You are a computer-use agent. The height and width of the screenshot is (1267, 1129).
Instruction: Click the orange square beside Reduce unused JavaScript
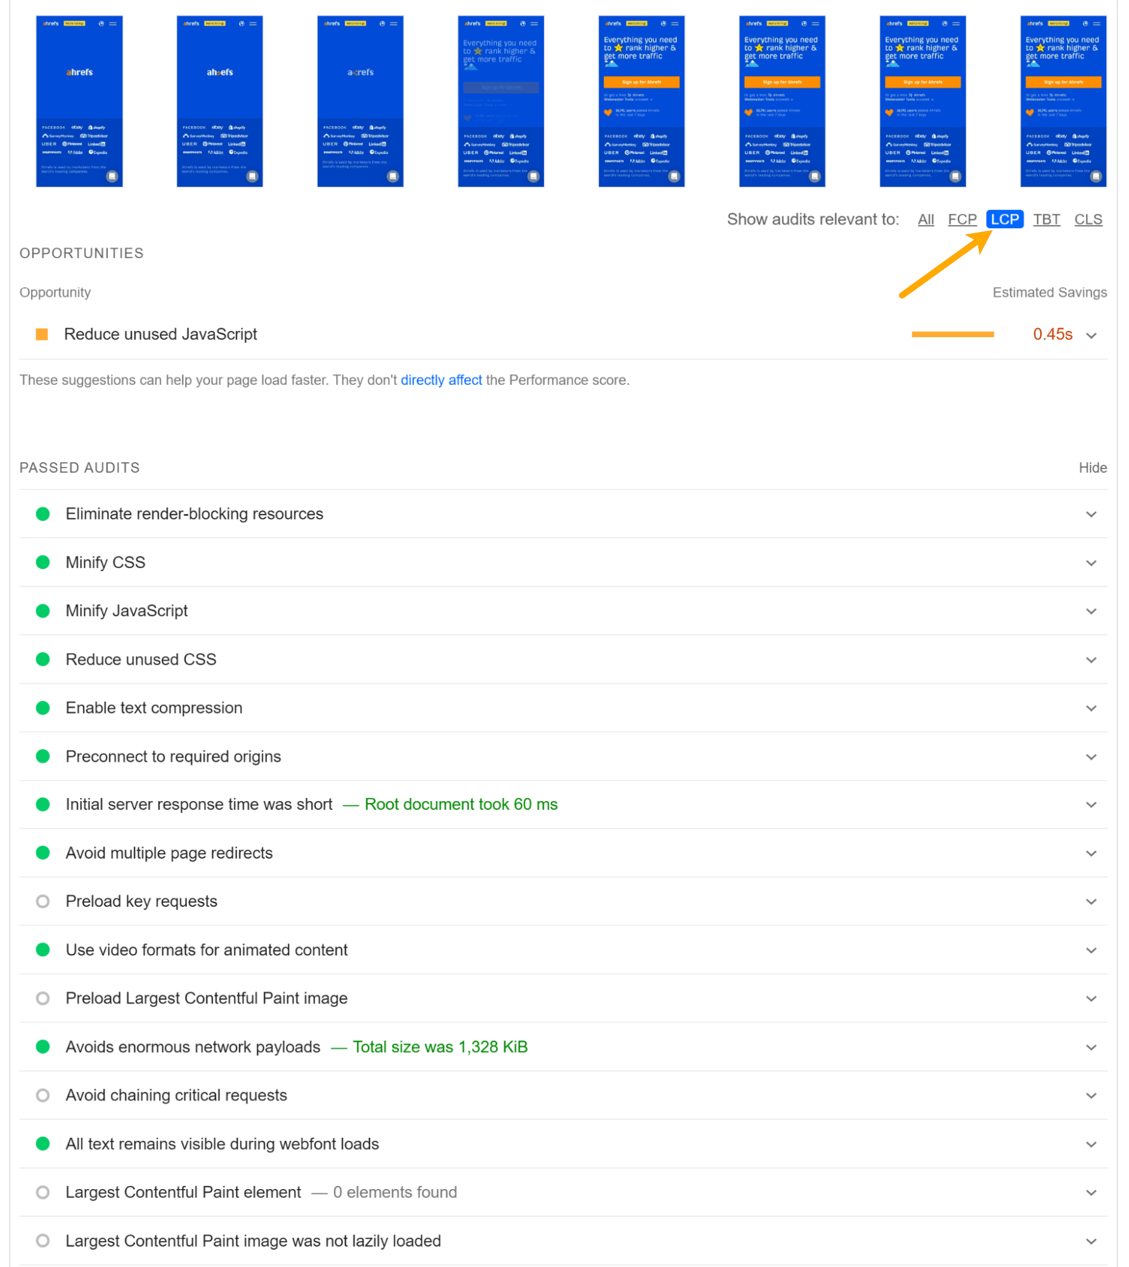pyautogui.click(x=41, y=334)
